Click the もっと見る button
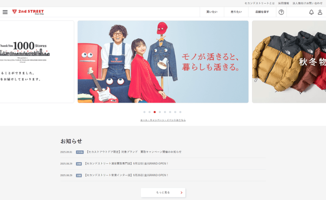Viewport: 326px width, 200px height. coord(163,192)
